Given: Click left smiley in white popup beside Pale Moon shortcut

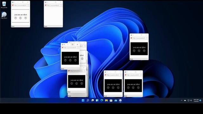Looking at the screenshot, I should click(x=16, y=18).
